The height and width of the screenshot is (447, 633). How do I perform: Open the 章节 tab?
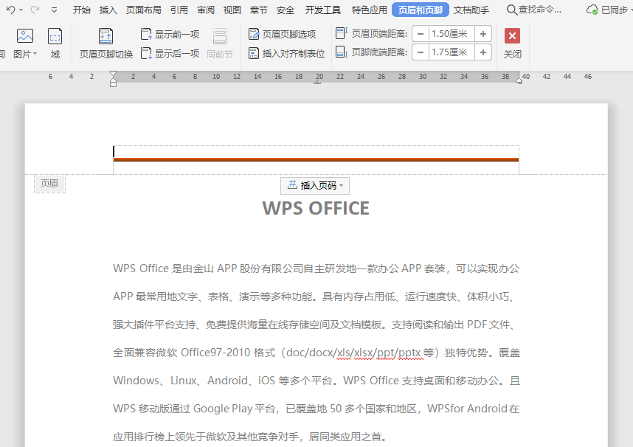click(x=259, y=10)
